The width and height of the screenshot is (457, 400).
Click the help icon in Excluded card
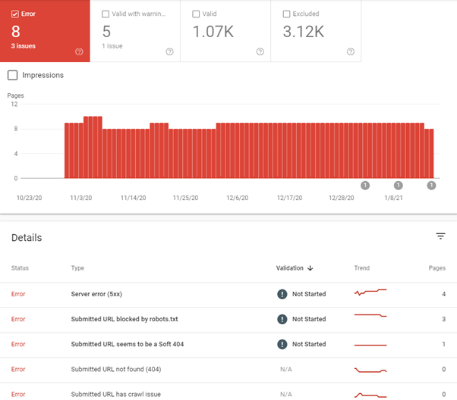click(x=350, y=52)
